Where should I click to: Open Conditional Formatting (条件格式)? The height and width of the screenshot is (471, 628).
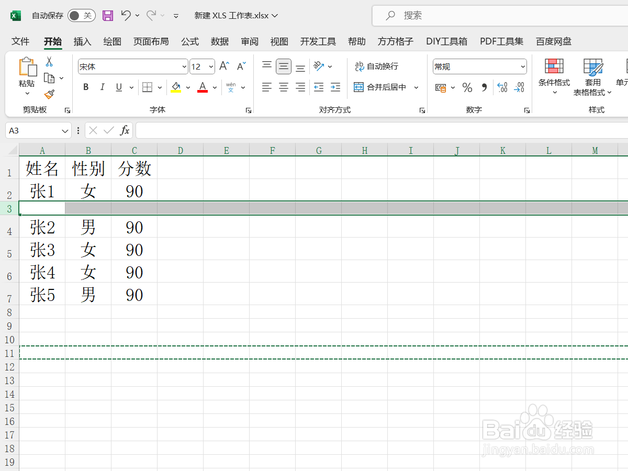click(554, 77)
